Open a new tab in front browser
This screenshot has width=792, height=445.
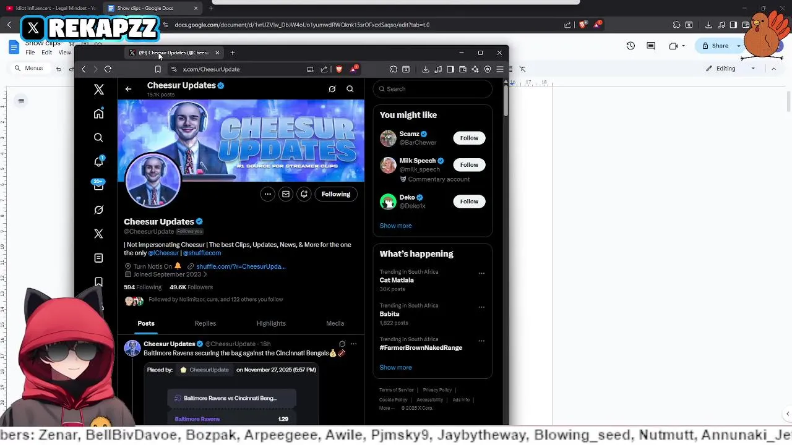click(233, 53)
